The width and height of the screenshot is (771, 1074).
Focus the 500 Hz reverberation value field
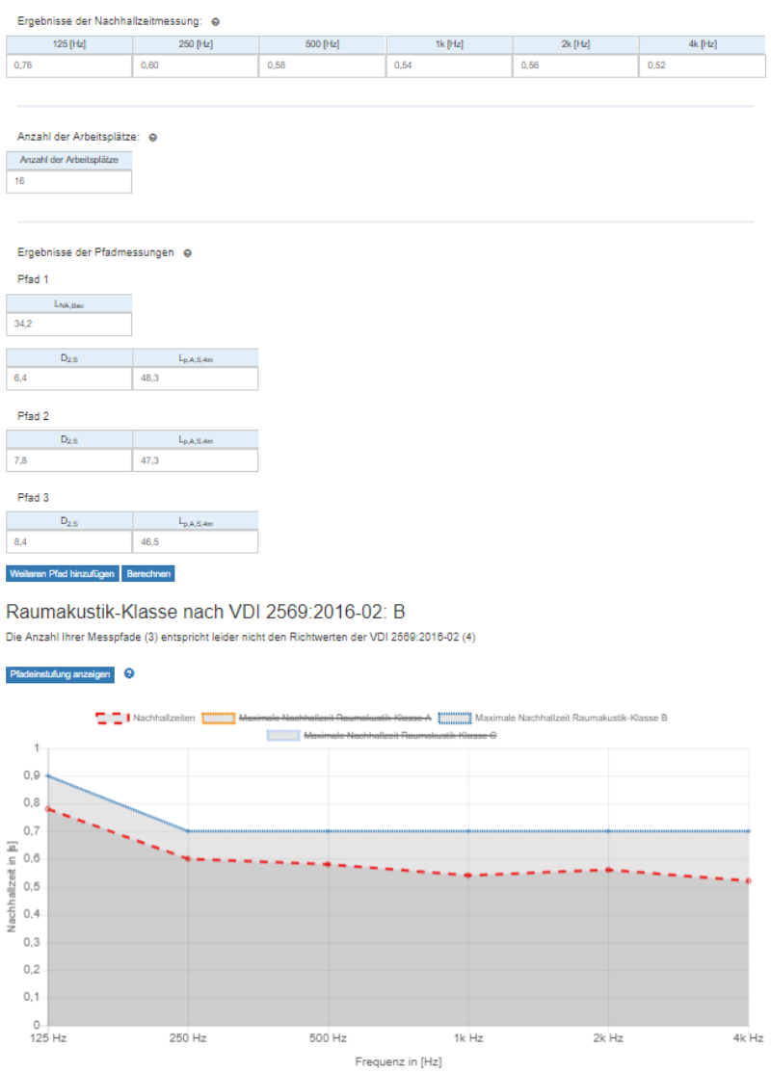pos(321,65)
